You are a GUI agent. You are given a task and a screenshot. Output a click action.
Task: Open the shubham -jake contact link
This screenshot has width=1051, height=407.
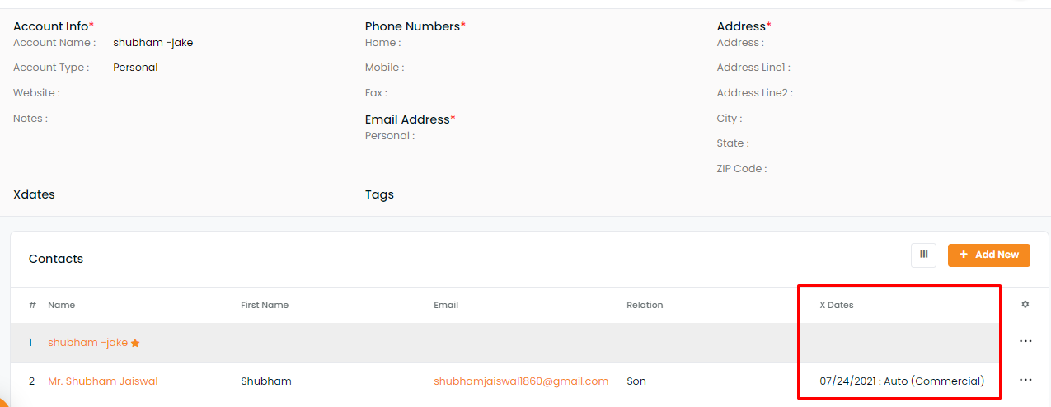click(x=87, y=342)
